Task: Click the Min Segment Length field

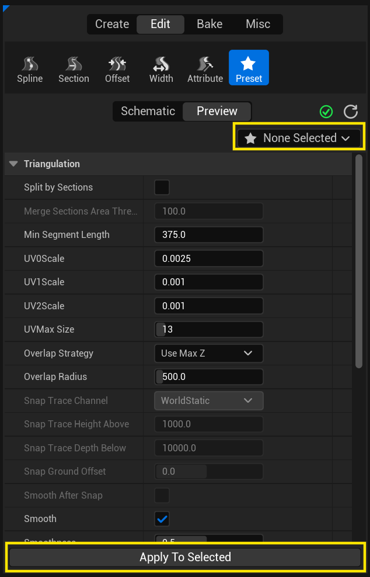Action: click(209, 235)
